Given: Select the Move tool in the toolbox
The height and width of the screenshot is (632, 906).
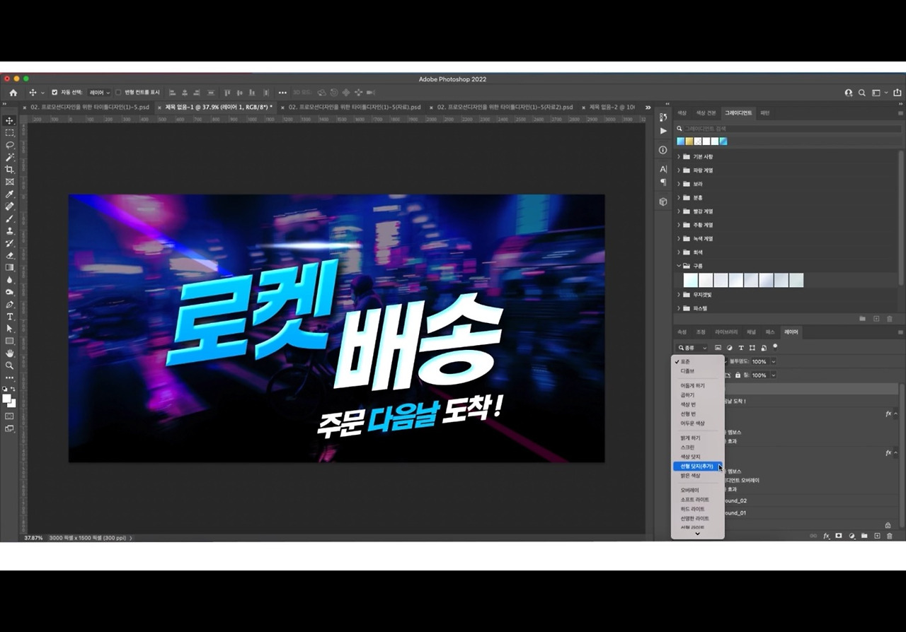Looking at the screenshot, I should coord(10,121).
